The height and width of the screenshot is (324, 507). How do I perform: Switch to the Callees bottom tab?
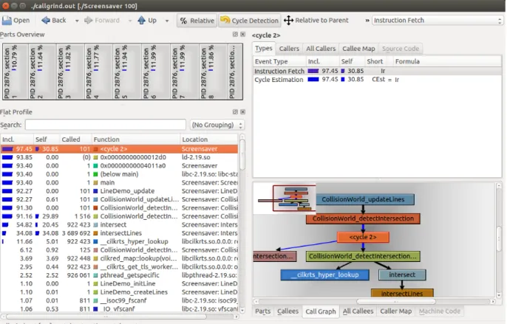pyautogui.click(x=287, y=311)
